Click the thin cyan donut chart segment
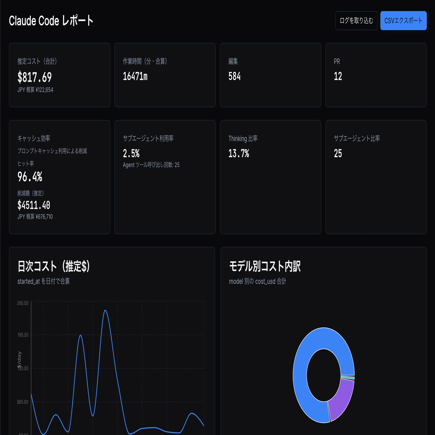 click(x=348, y=377)
